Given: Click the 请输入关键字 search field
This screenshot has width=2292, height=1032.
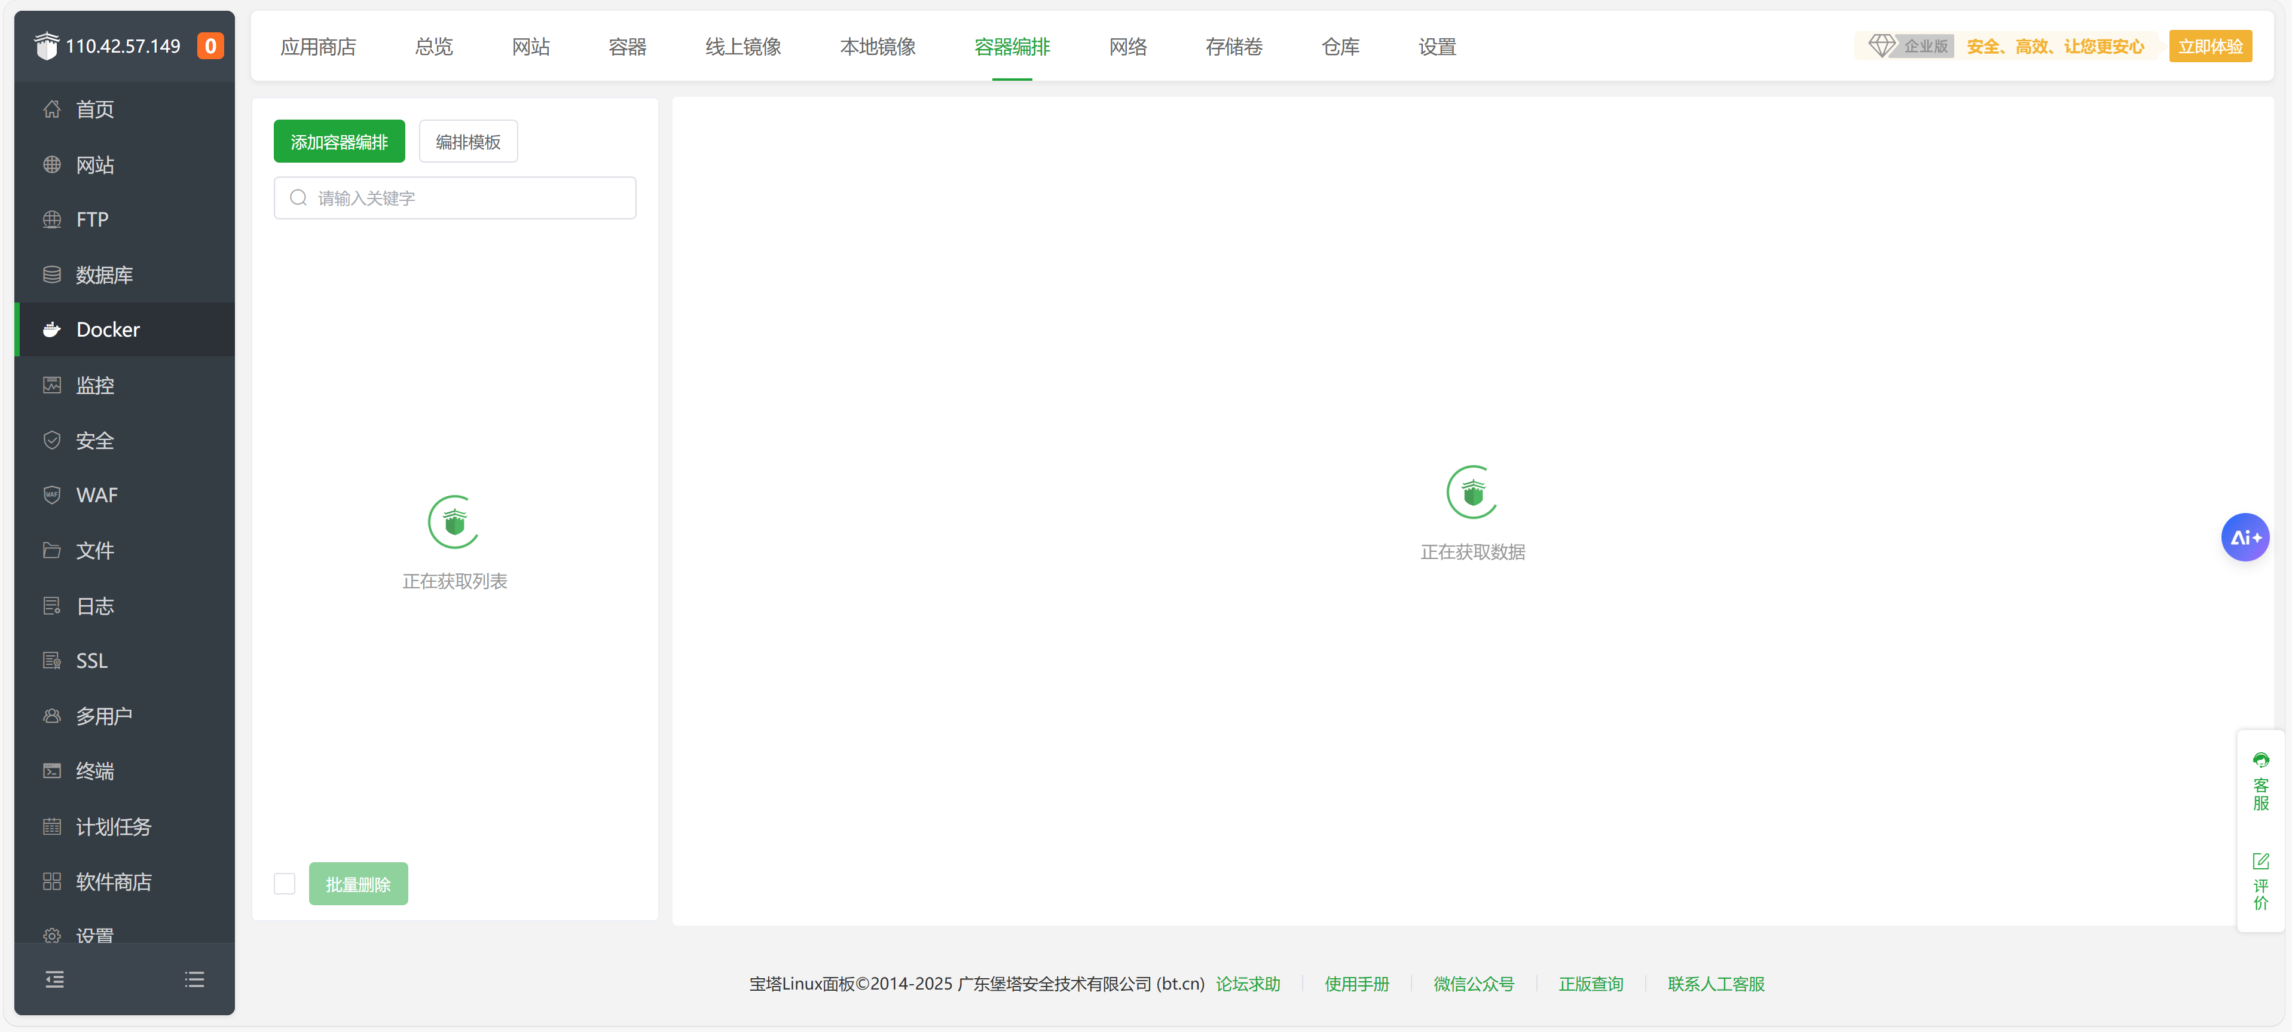Looking at the screenshot, I should pyautogui.click(x=455, y=197).
